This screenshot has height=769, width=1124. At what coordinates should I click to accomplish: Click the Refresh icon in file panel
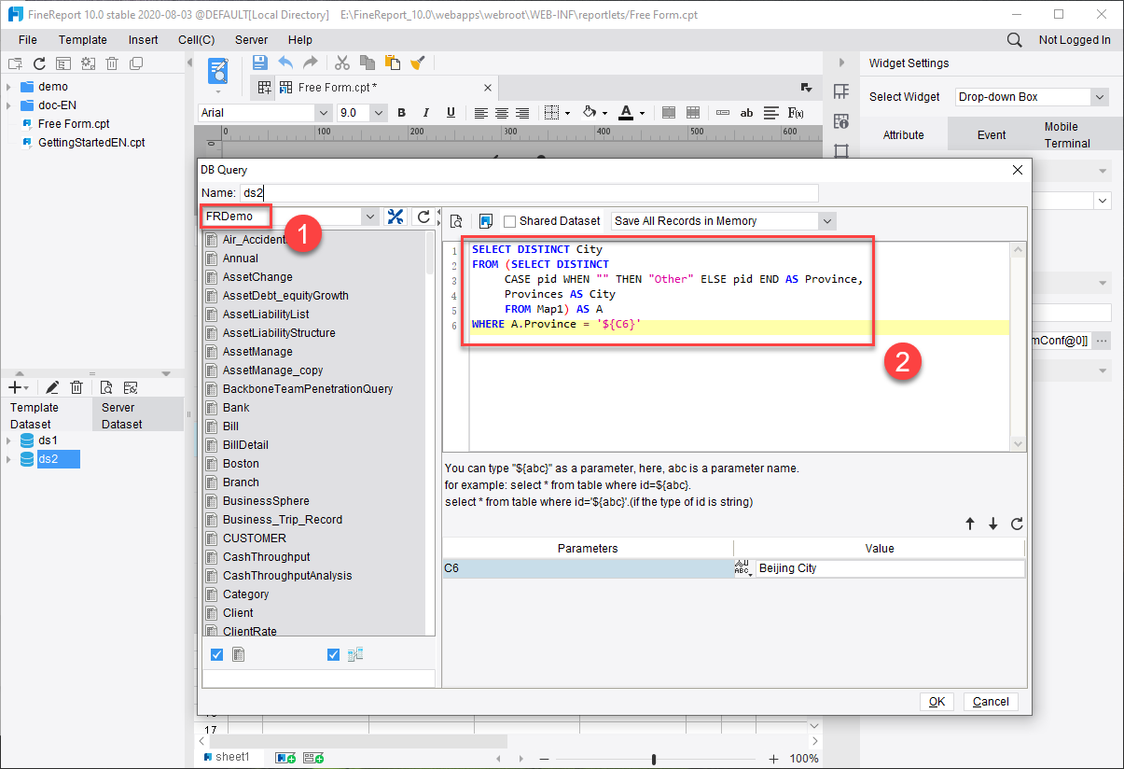pyautogui.click(x=39, y=63)
